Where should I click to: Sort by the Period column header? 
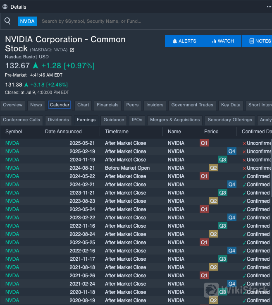click(211, 132)
